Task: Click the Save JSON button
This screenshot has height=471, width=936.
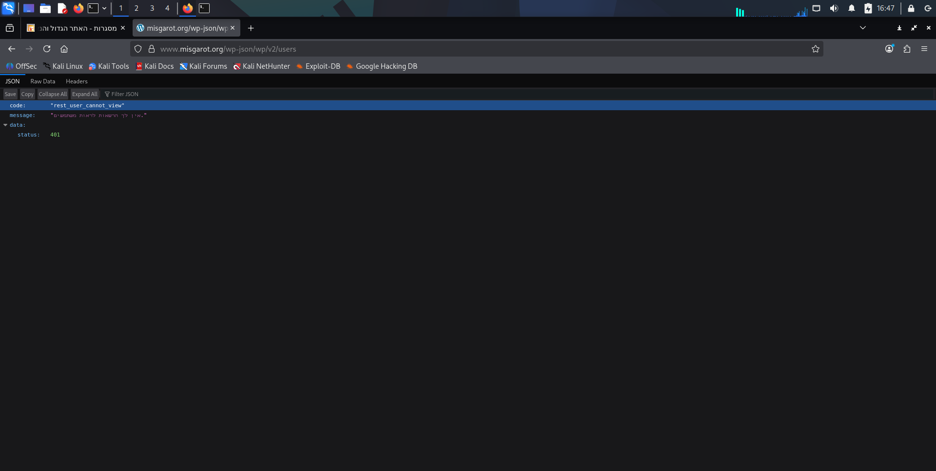Action: pos(10,94)
